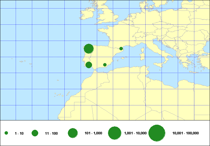Select the "11 - 100" legend text
Viewport: 210px width, 146px height.
[x=51, y=133]
